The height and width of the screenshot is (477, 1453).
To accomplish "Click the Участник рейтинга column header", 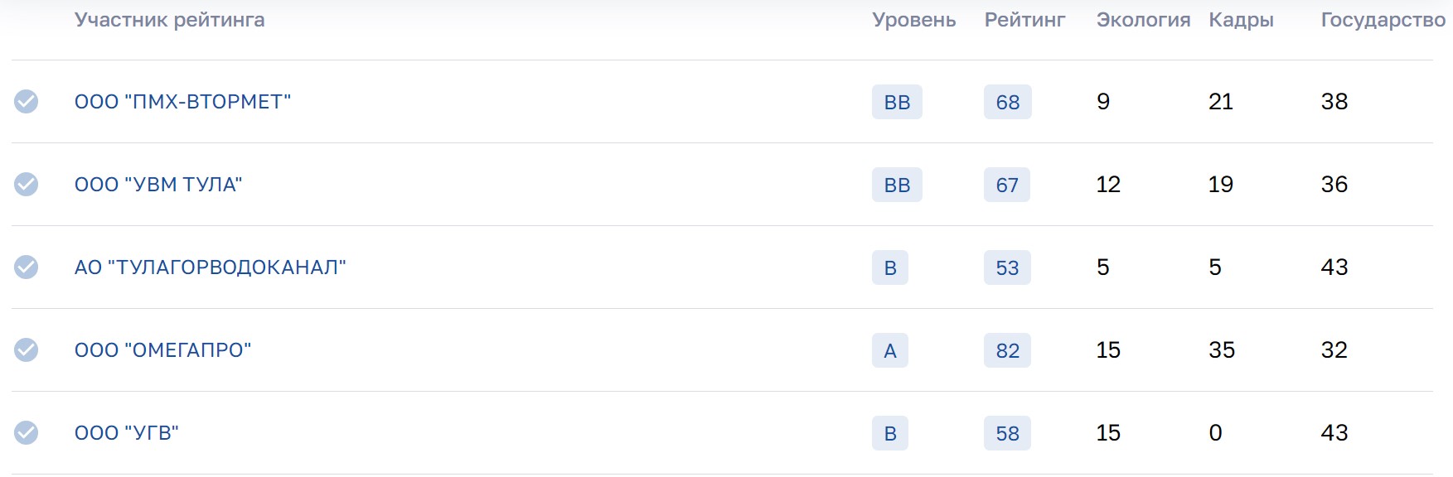I will pyautogui.click(x=170, y=21).
